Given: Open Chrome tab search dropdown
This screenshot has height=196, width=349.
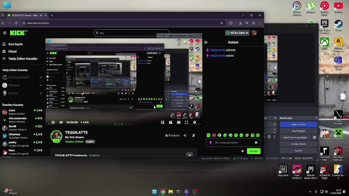Looking at the screenshot, I should click(3, 15).
